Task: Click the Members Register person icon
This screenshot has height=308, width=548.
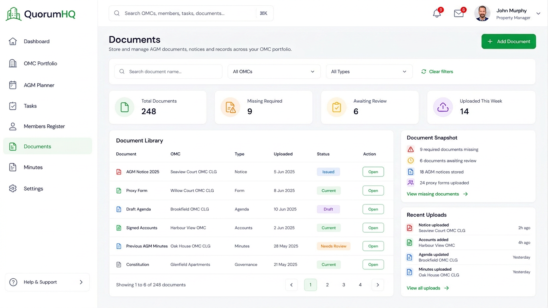Action: [13, 126]
